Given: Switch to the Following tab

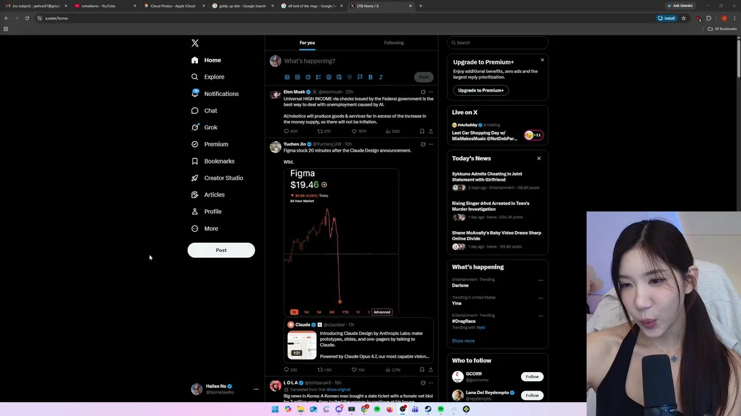Looking at the screenshot, I should (394, 43).
